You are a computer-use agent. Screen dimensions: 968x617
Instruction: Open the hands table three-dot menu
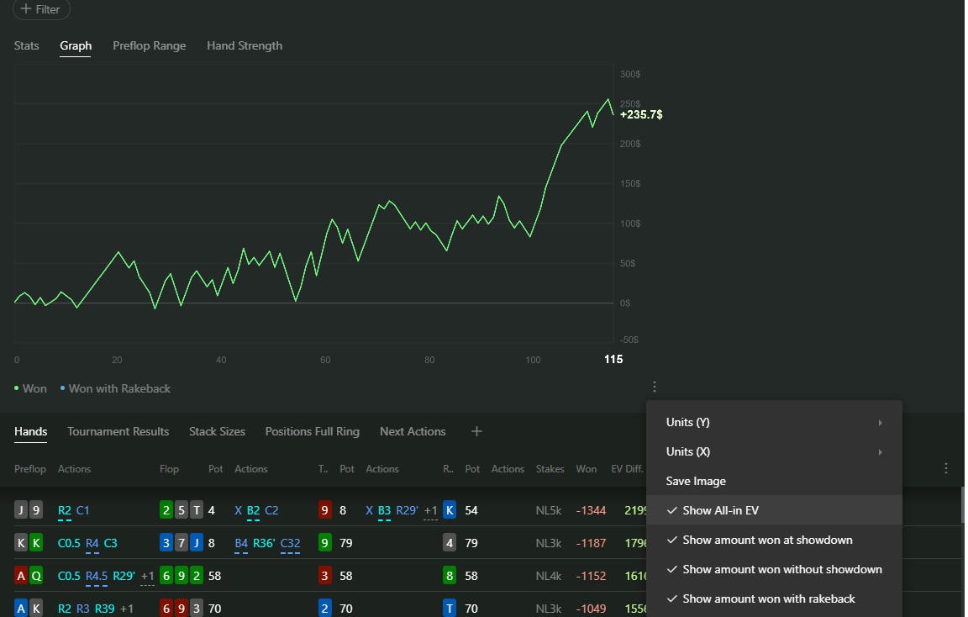tap(946, 468)
